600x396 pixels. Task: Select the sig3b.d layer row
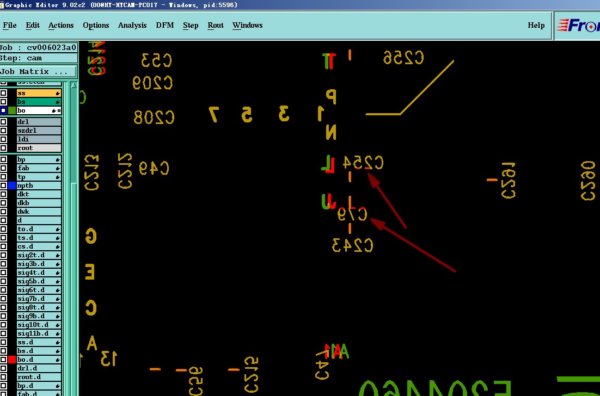tap(39, 264)
